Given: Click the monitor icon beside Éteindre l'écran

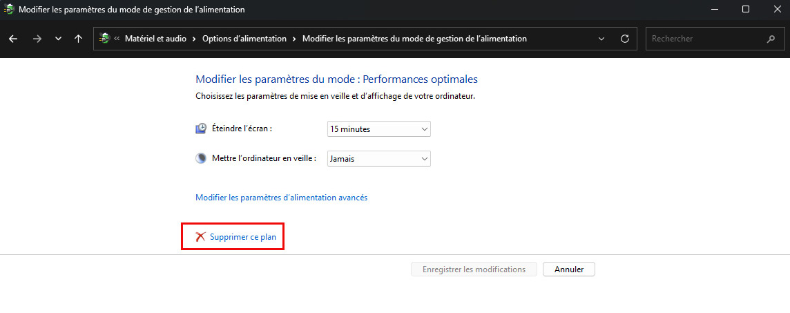Looking at the screenshot, I should (x=201, y=129).
